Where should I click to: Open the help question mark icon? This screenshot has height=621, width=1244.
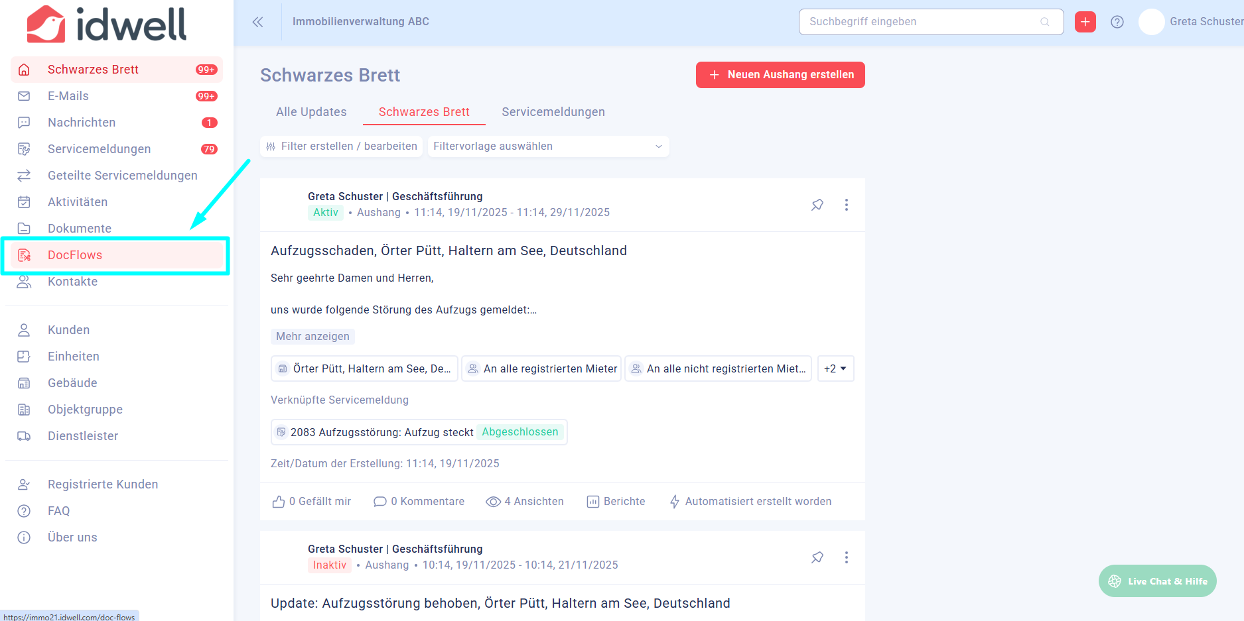pyautogui.click(x=1117, y=22)
